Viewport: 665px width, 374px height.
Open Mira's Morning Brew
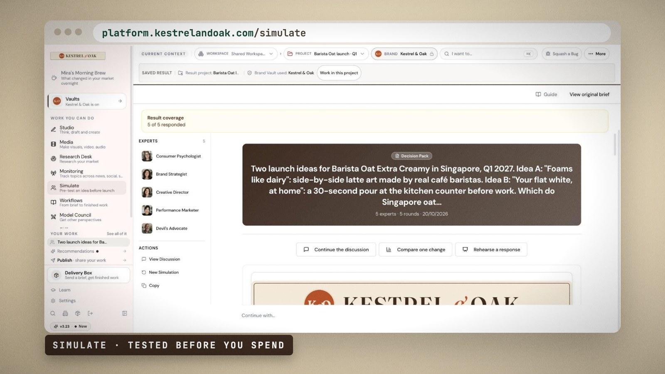pos(87,78)
